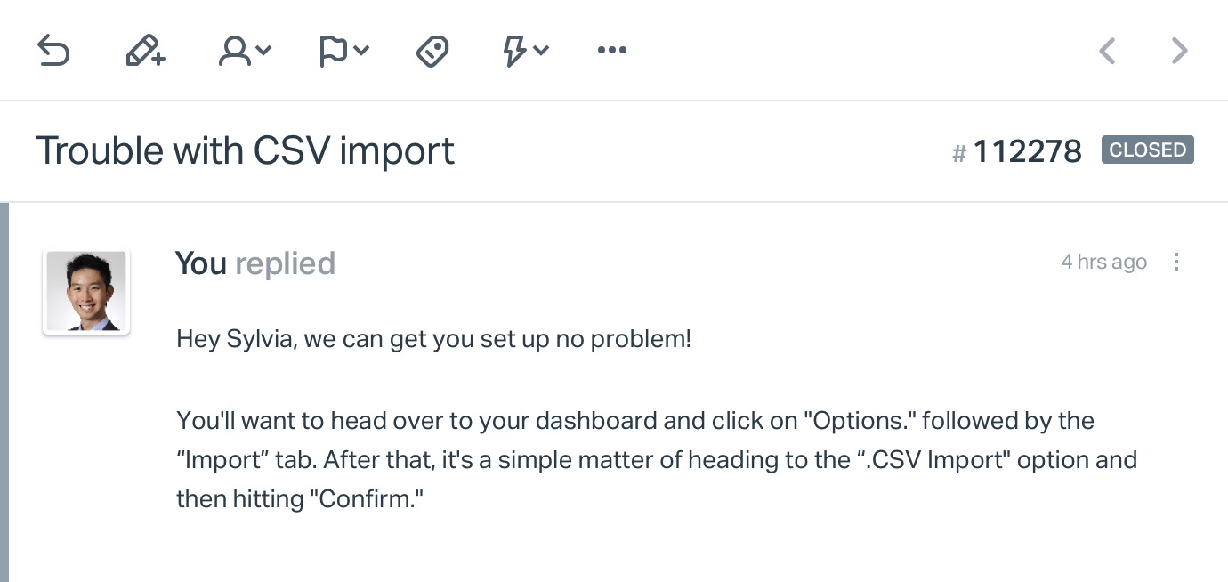Click the reply arrow icon
Screen dimensions: 1228x582
click(x=53, y=51)
